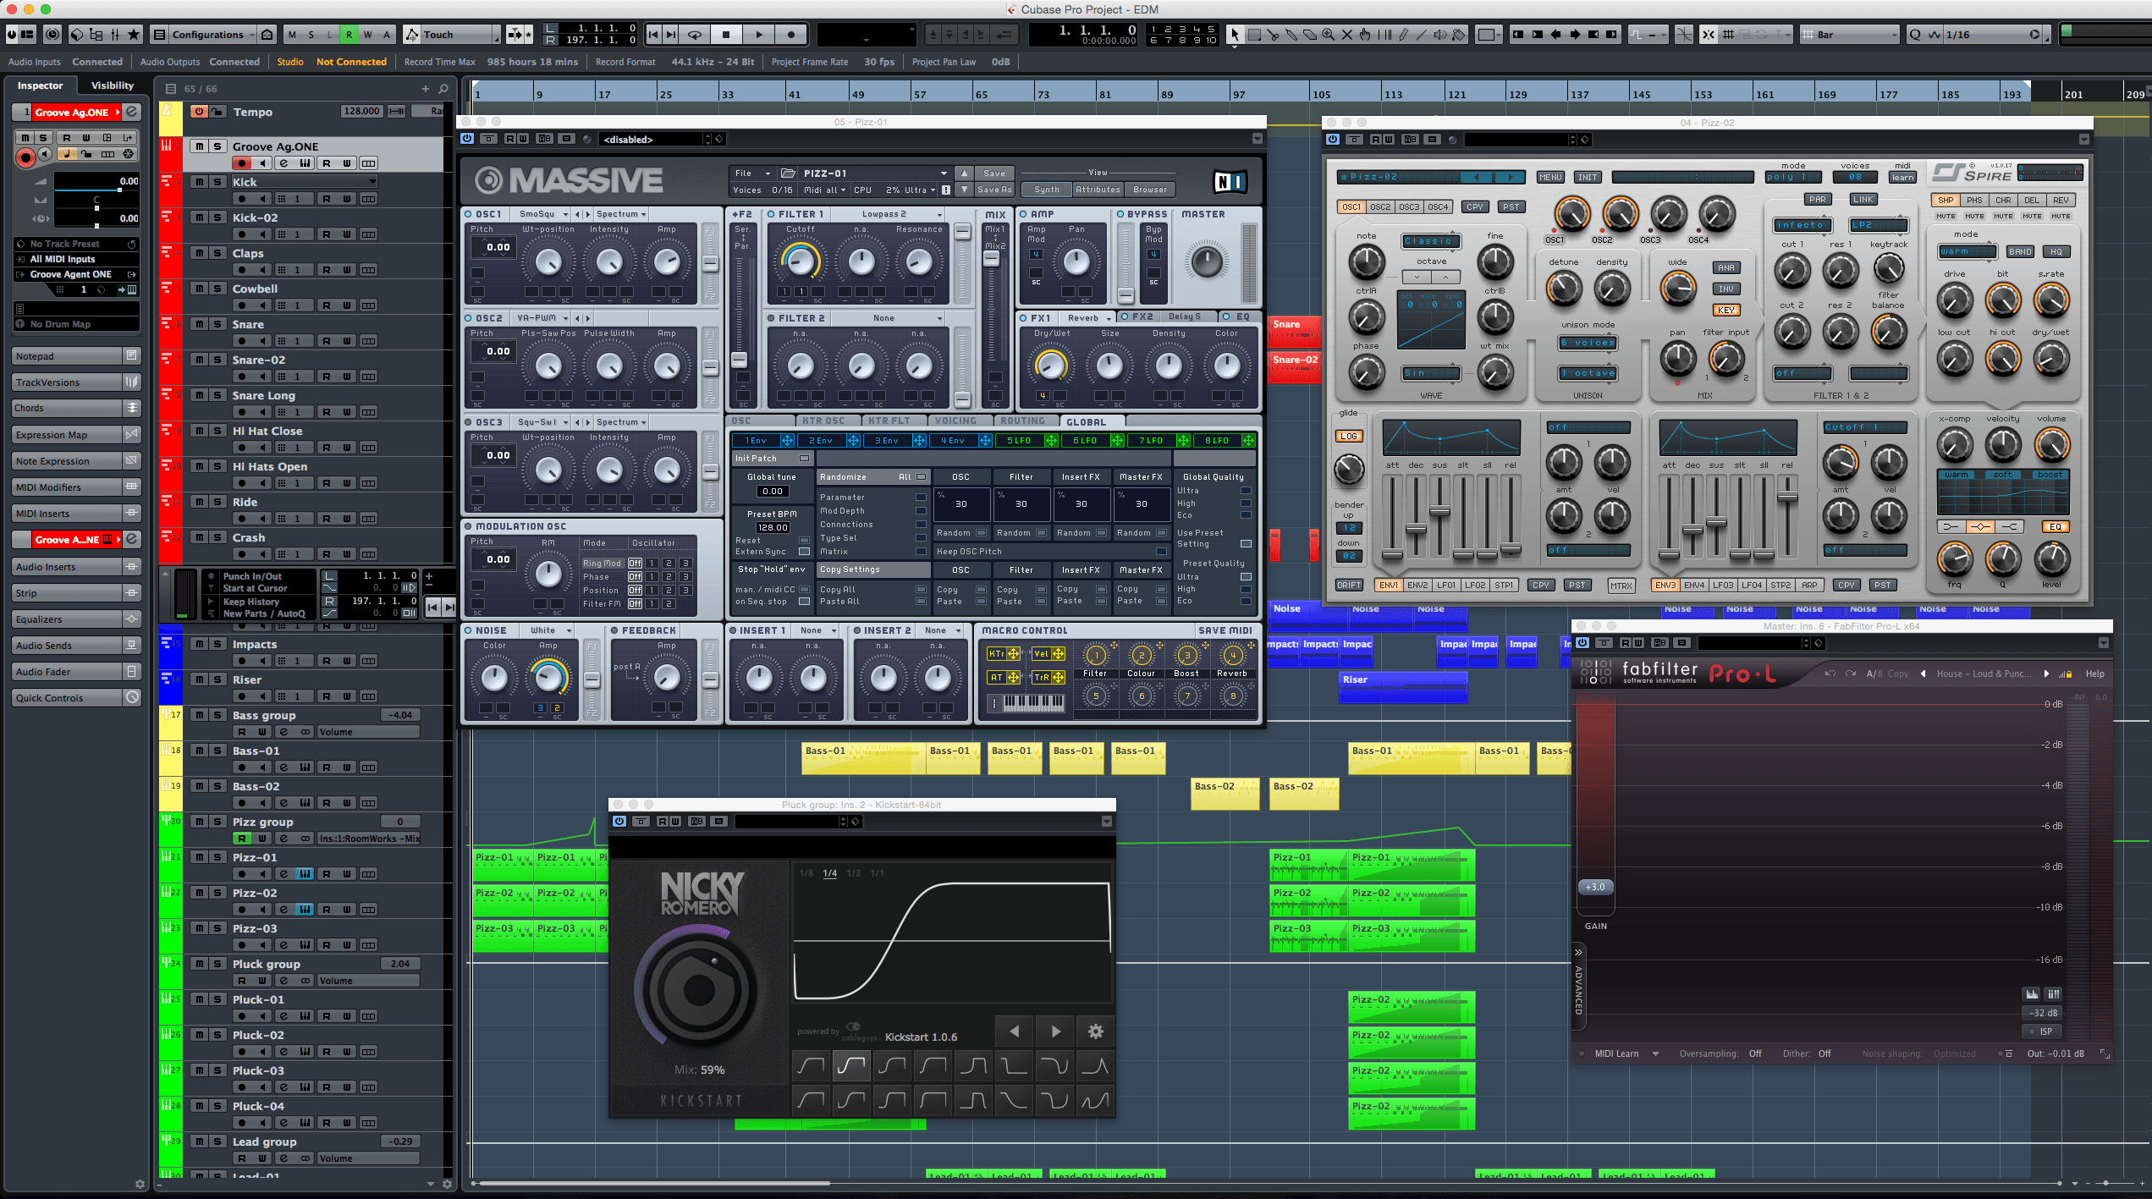The width and height of the screenshot is (2152, 1199).
Task: Toggle global Read automation R button
Action: point(349,35)
